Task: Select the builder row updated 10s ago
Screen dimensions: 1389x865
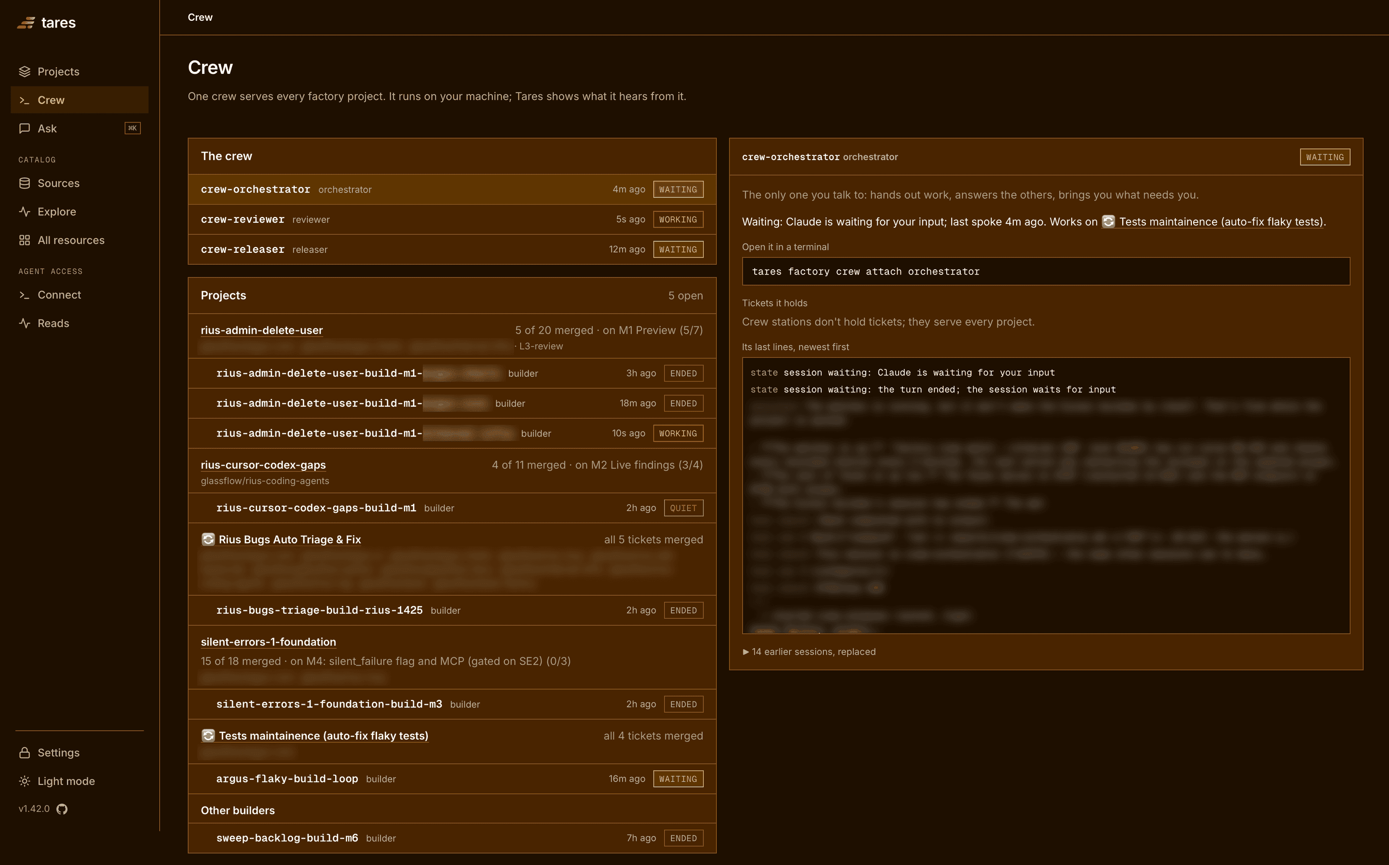Action: [x=452, y=433]
